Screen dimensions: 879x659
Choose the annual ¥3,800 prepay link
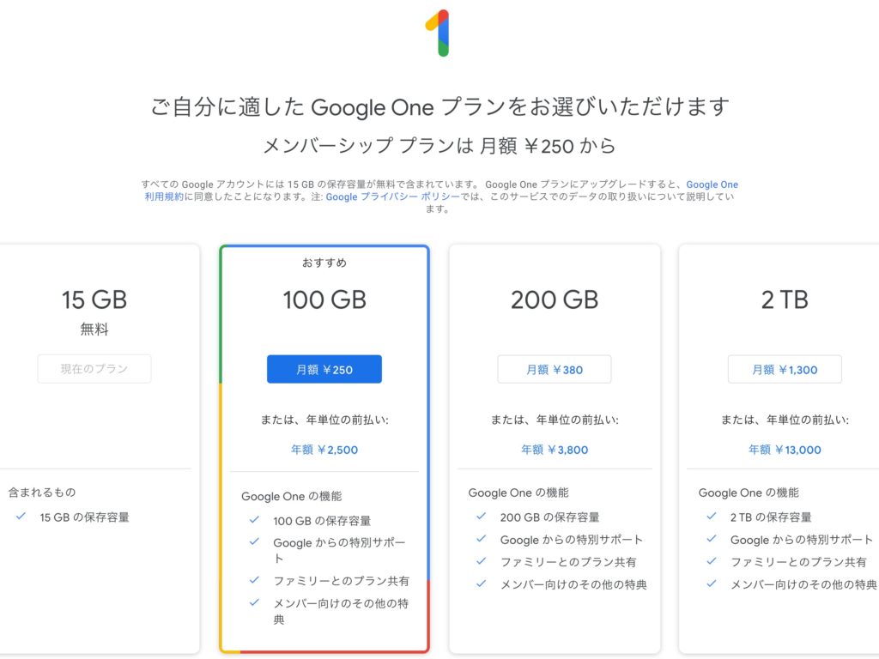click(x=555, y=450)
